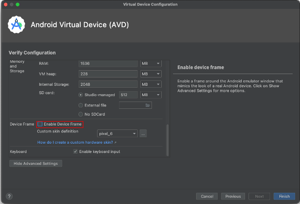The image size is (300, 204).
Task: Open the RAM unit MB dropdown
Action: pos(151,64)
